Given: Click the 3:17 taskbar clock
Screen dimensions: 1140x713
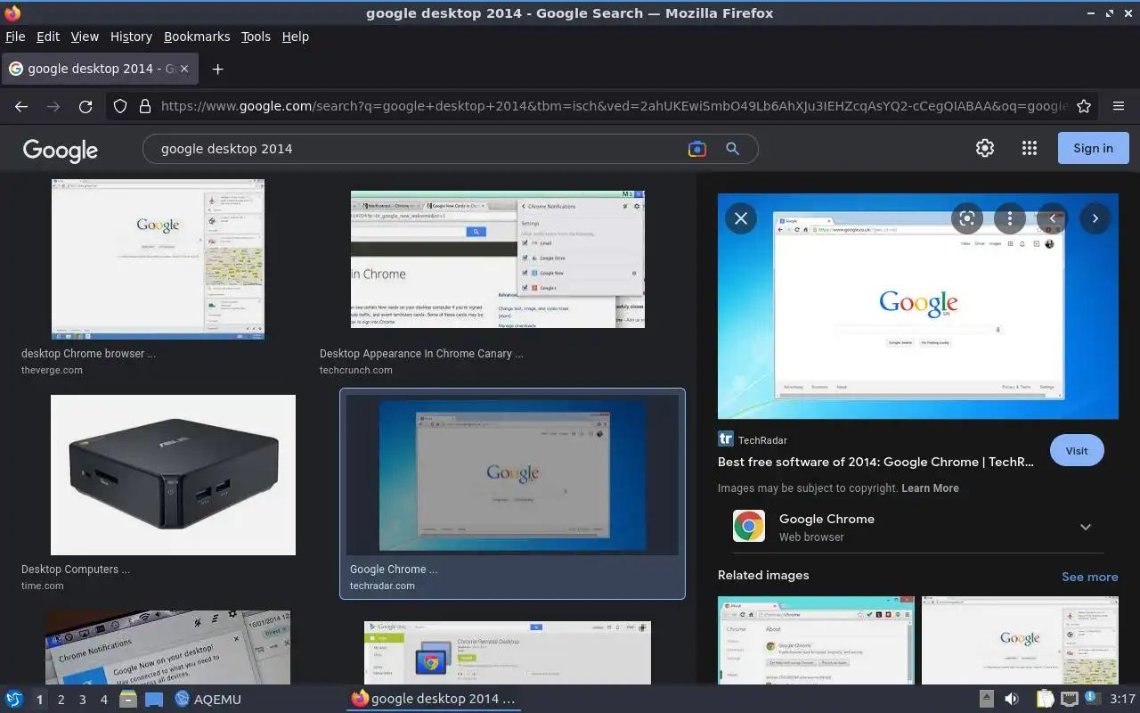Looking at the screenshot, I should [x=1122, y=699].
